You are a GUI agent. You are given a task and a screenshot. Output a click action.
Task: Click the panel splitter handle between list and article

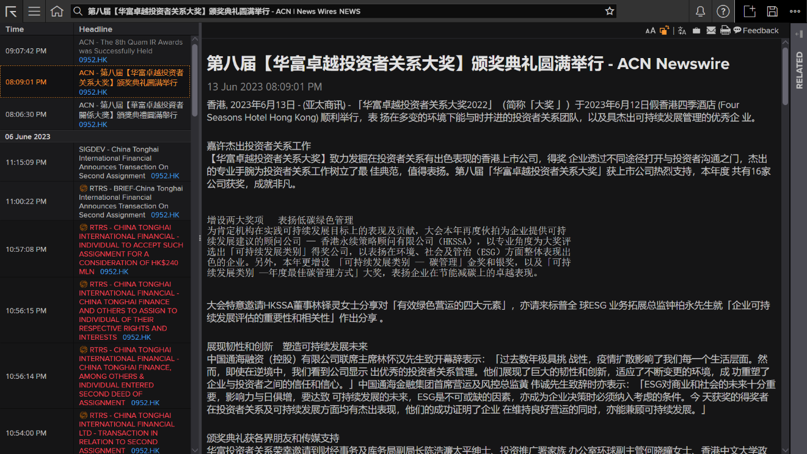click(x=200, y=238)
